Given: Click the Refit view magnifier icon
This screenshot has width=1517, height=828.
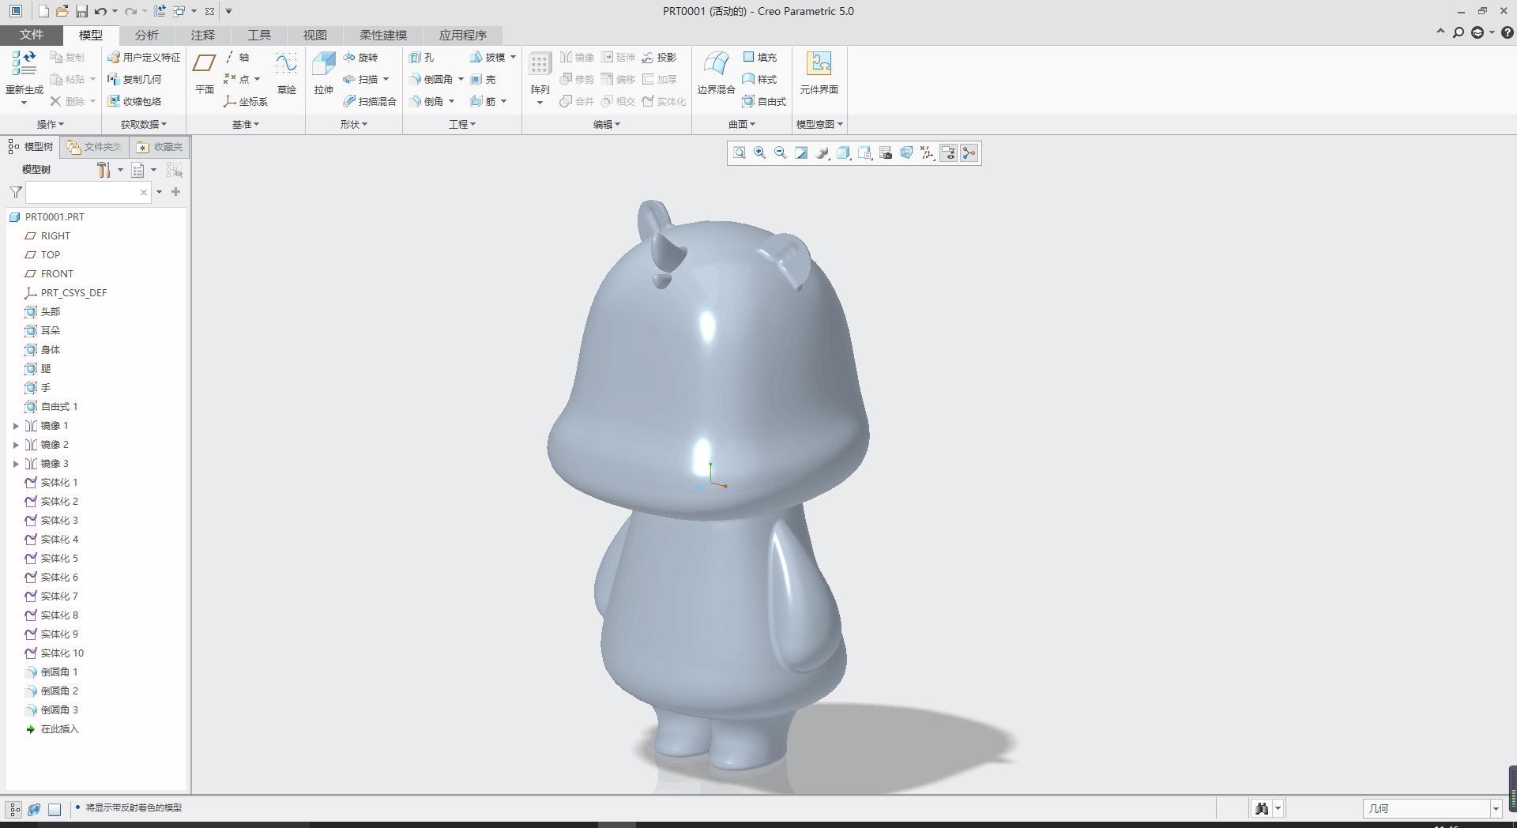Looking at the screenshot, I should [740, 153].
